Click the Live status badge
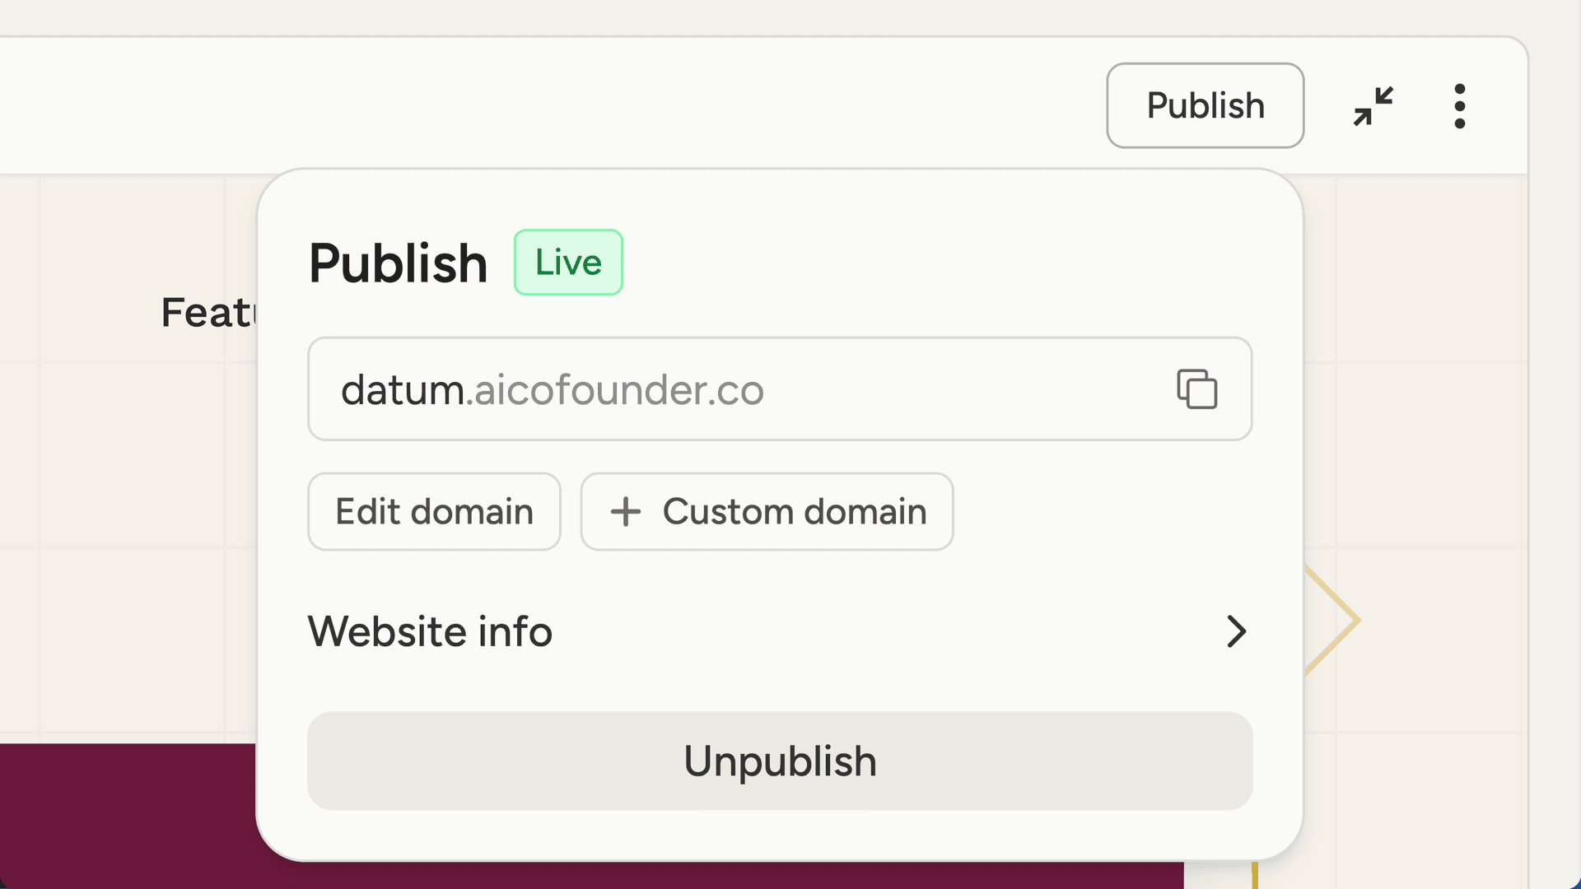Screen dimensions: 1581x889 coord(568,262)
